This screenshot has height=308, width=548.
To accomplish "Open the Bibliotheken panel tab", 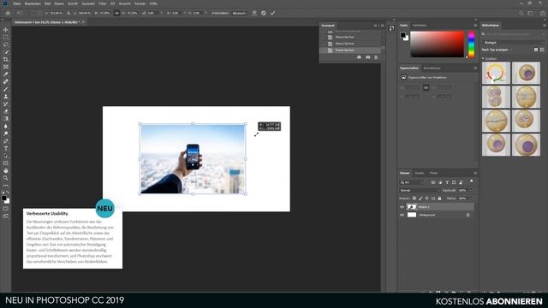I will coord(491,26).
